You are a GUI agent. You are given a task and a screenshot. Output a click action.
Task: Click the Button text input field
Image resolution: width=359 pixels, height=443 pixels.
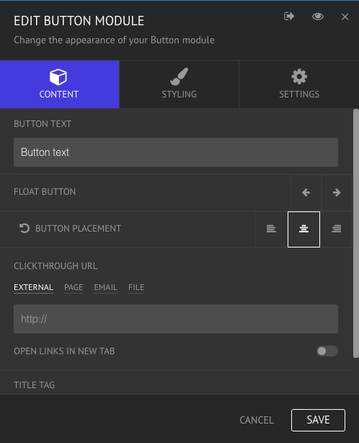pos(176,152)
